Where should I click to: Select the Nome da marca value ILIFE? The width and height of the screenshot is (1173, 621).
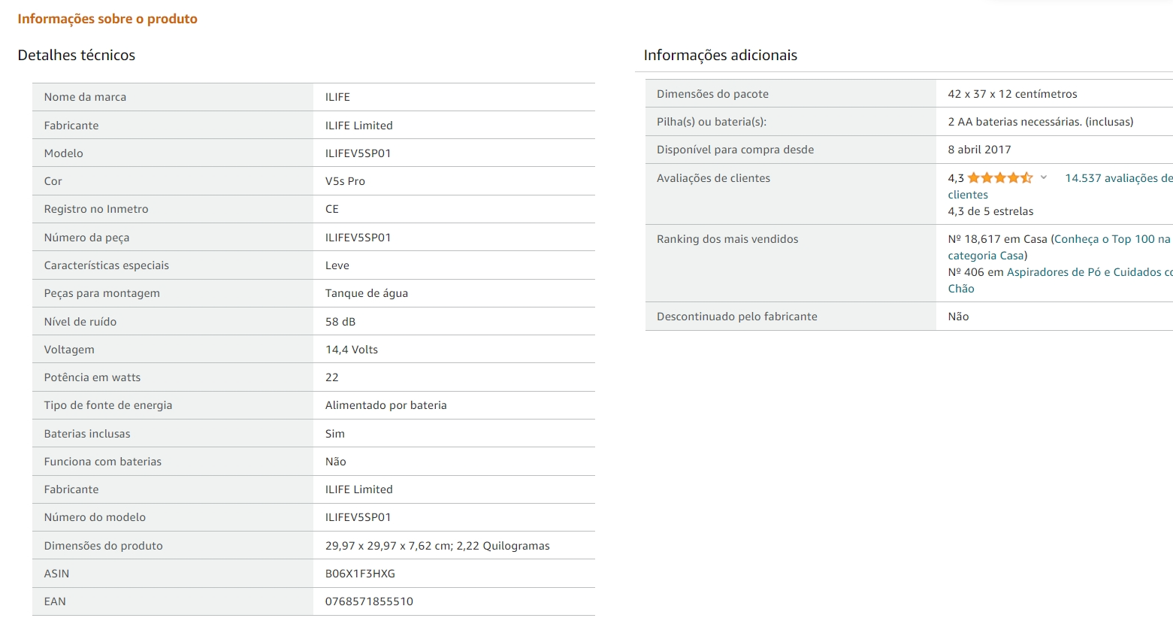coord(337,97)
